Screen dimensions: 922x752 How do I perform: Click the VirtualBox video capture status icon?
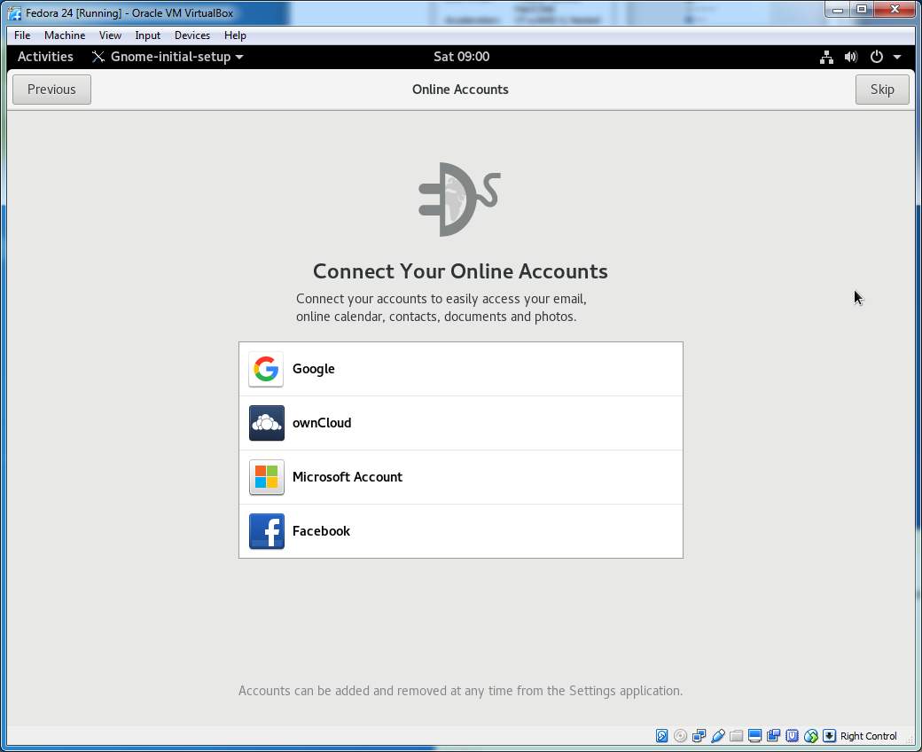coord(773,736)
